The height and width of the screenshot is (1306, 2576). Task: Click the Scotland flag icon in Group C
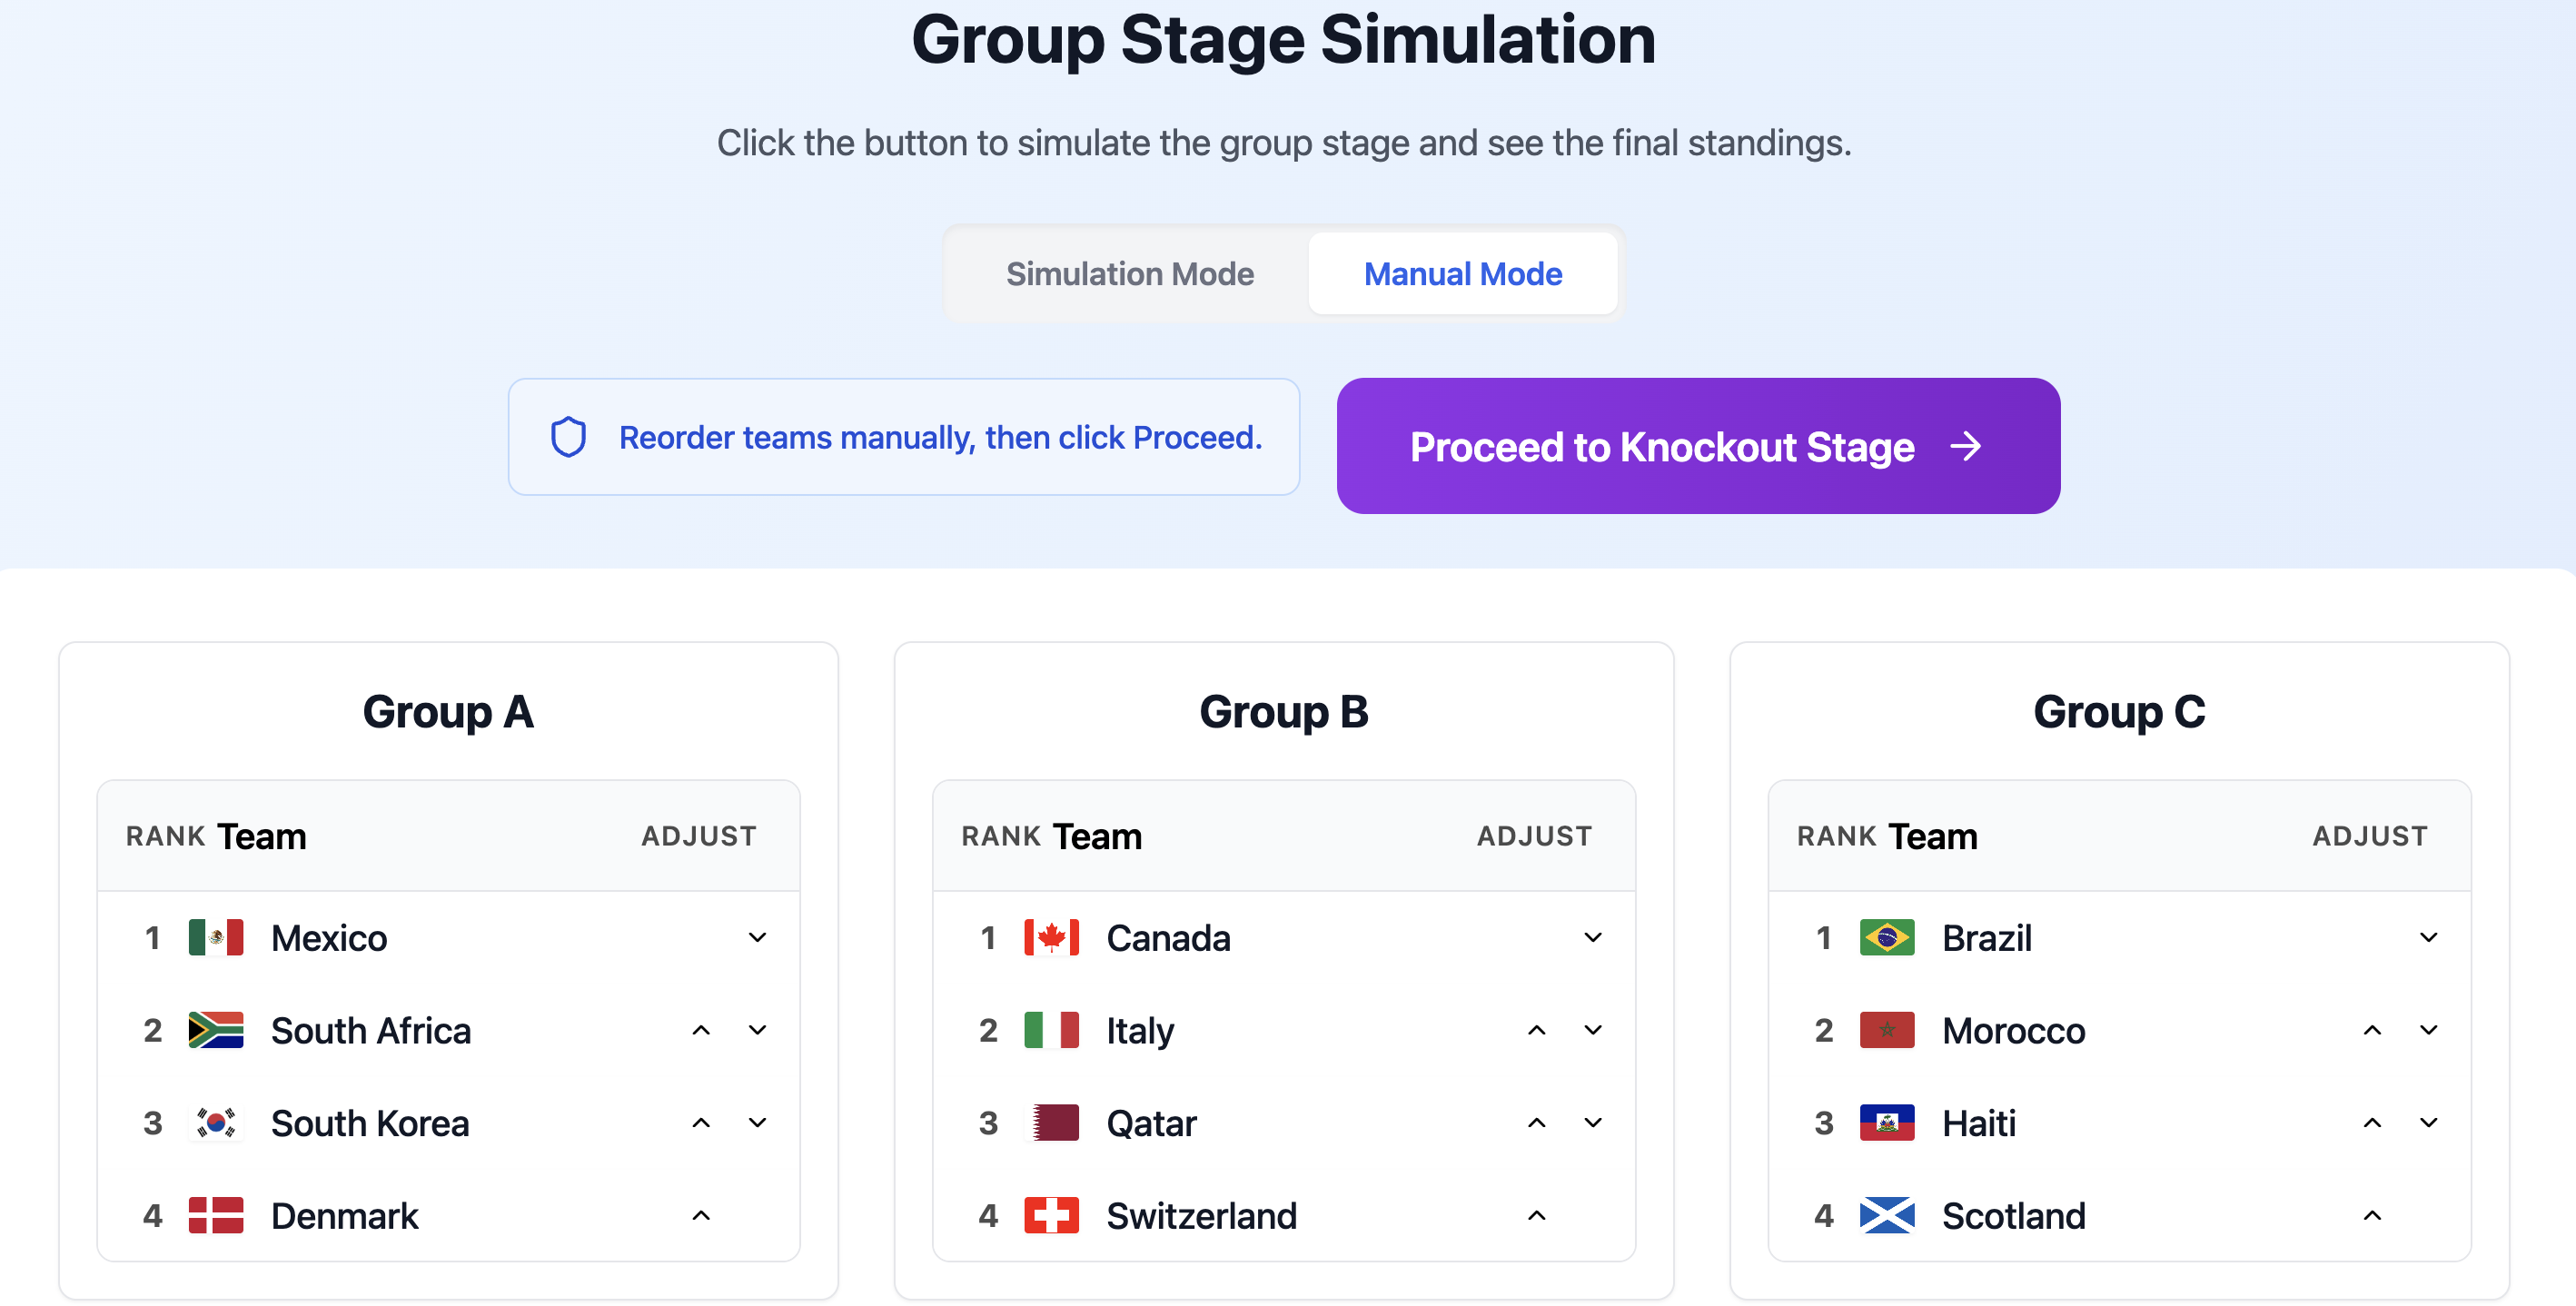click(1887, 1215)
